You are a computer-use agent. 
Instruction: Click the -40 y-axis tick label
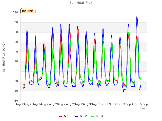tap(16, 91)
